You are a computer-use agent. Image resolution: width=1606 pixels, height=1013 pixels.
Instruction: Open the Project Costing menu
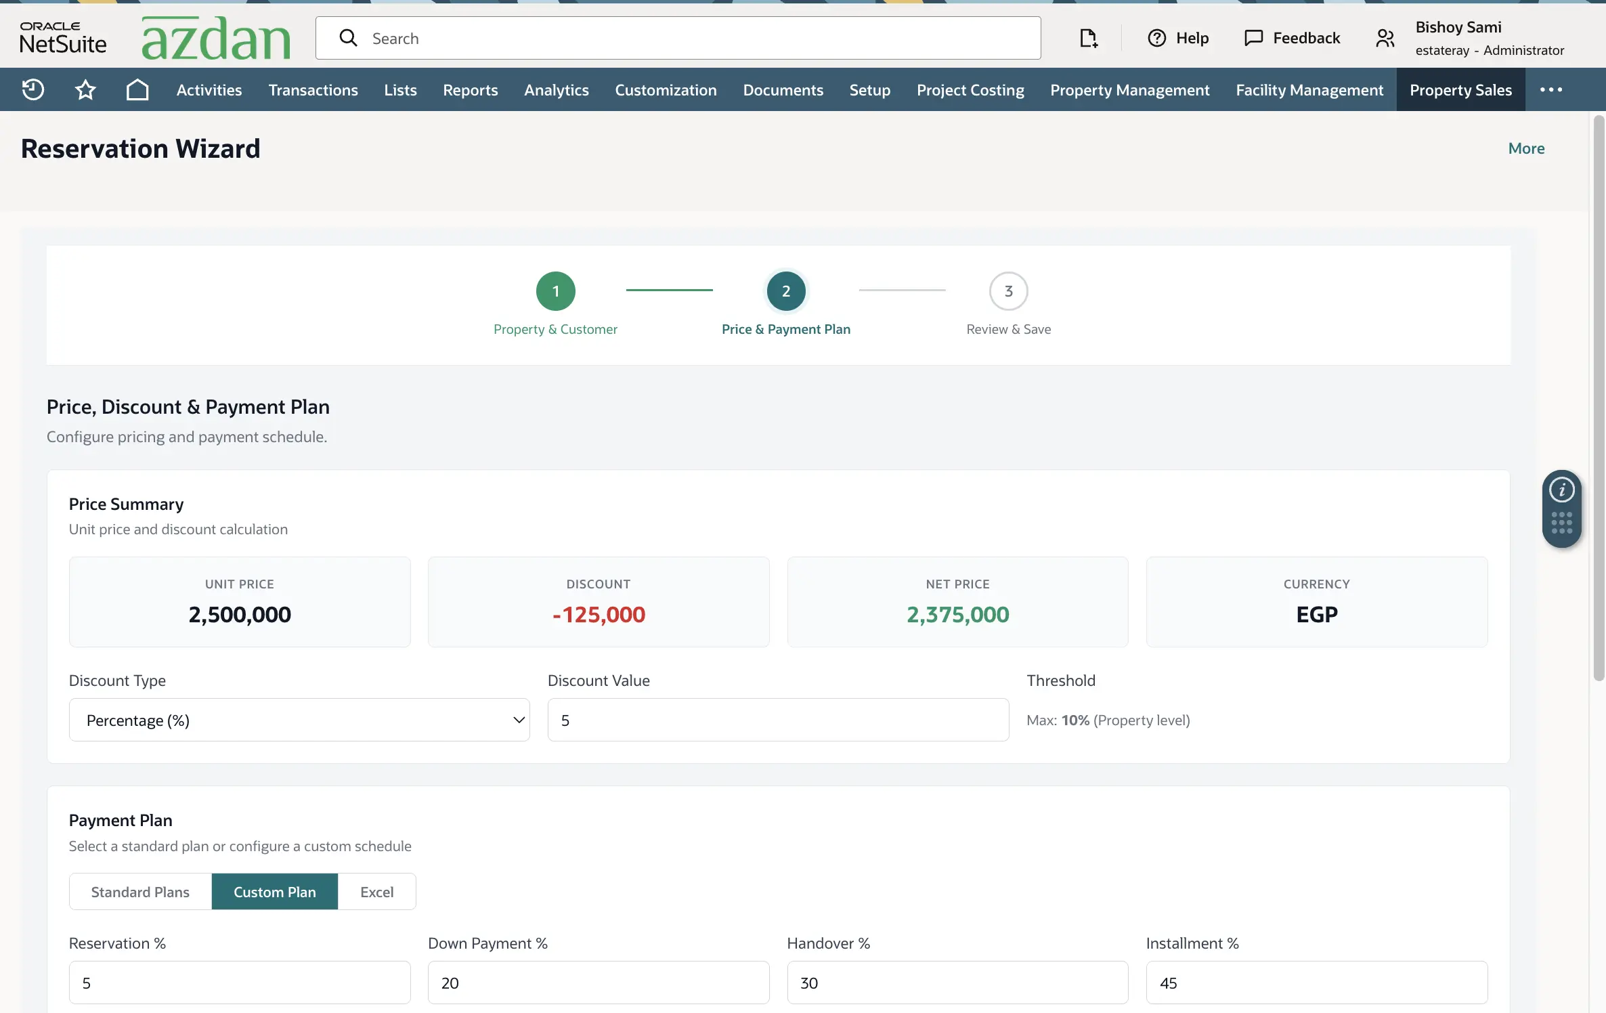pyautogui.click(x=970, y=89)
